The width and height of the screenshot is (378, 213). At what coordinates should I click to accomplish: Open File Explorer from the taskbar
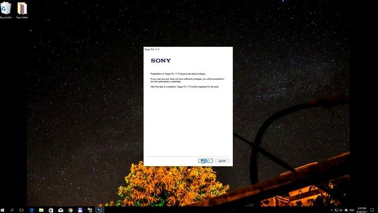pos(41,210)
